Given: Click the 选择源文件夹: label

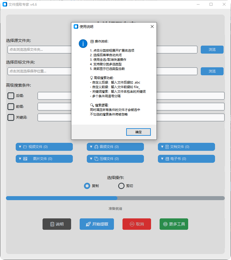Looking at the screenshot, I should tap(19, 40).
